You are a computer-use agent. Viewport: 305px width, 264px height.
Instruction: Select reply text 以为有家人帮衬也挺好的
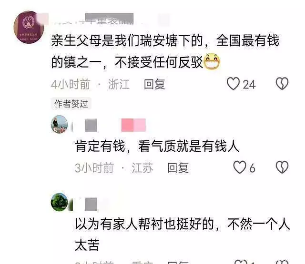click(x=144, y=224)
